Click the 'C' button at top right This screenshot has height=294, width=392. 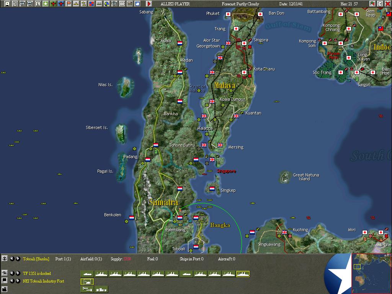[x=380, y=3]
